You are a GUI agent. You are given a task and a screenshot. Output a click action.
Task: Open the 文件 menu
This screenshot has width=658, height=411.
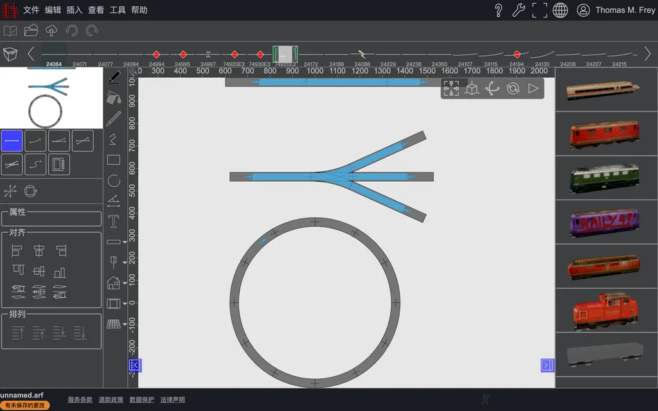(31, 10)
